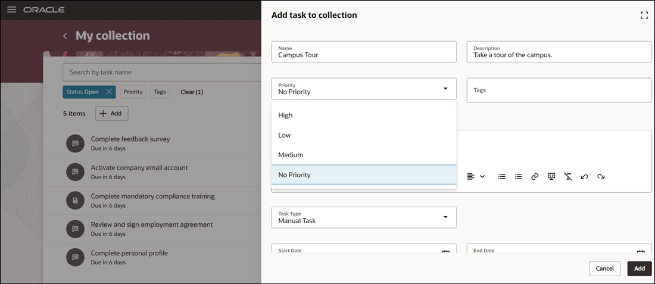Undo the last edit
The width and height of the screenshot is (655, 284).
(584, 176)
